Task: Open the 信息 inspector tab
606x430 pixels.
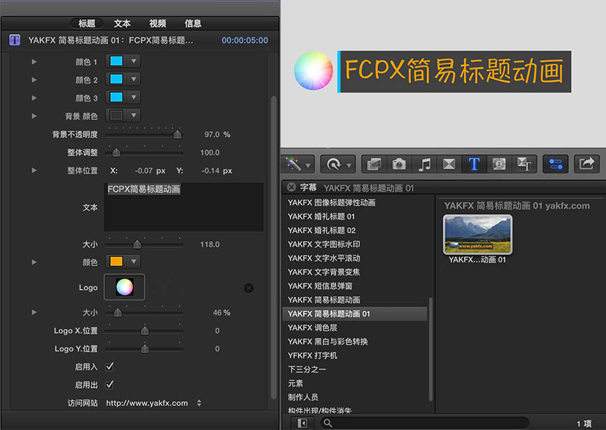Action: coord(193,24)
